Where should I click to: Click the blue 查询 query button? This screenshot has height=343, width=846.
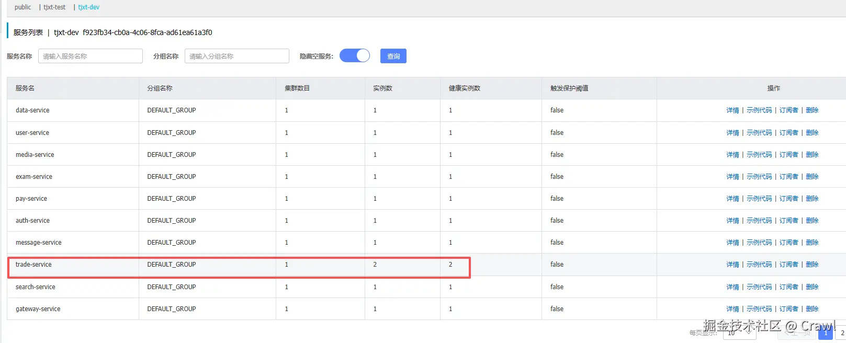[393, 56]
